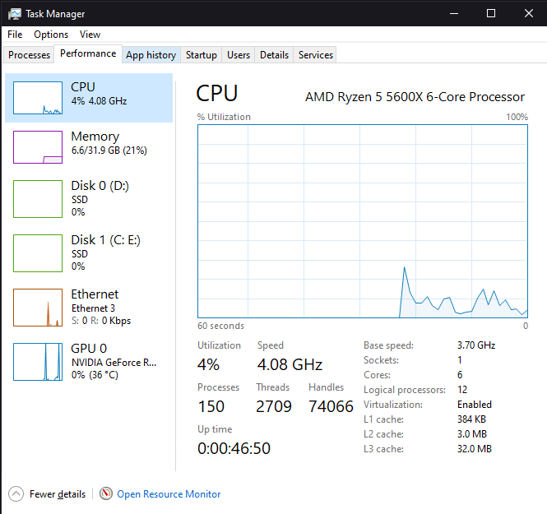Click the Open Resource Monitor link
This screenshot has height=514, width=547.
pyautogui.click(x=169, y=494)
